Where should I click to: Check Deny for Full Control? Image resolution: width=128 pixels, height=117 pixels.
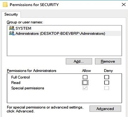click(107, 77)
